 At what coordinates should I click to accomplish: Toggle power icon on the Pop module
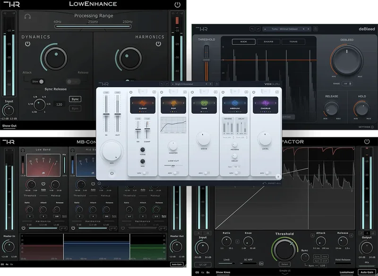pos(162,92)
